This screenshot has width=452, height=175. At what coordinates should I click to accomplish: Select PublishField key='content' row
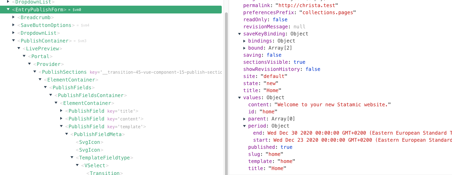(104, 119)
